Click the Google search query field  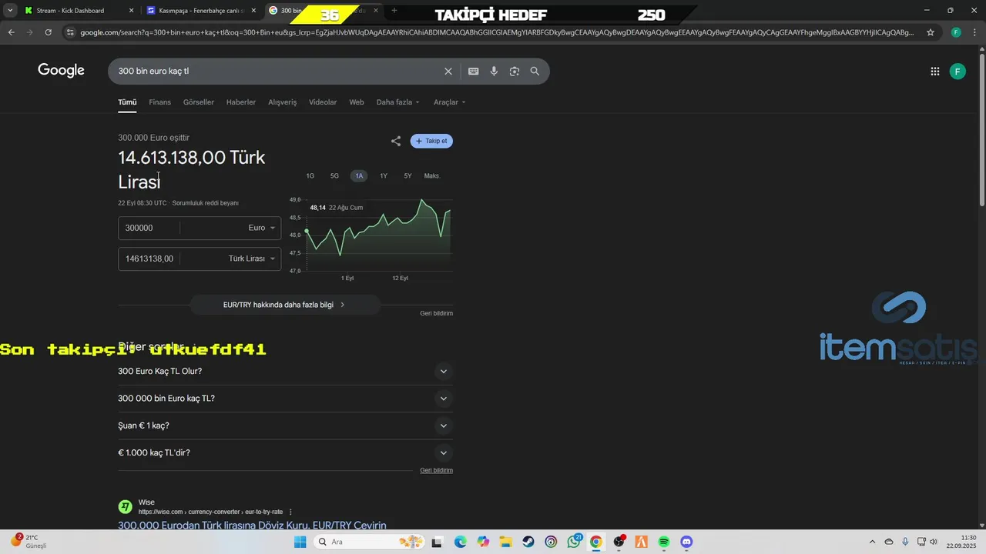point(277,71)
